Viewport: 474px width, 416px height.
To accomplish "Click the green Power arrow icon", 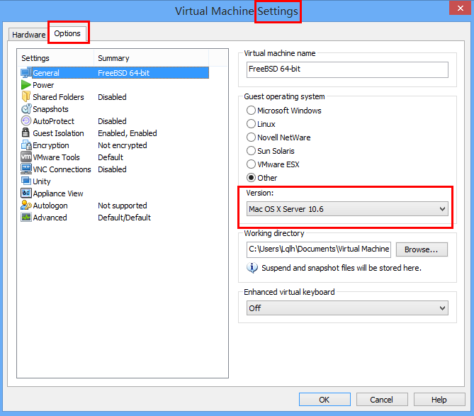I will [26, 85].
